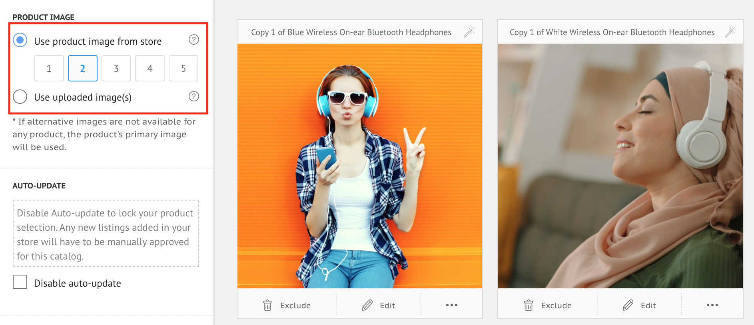Click pencil icon on Blue Headphones card
Viewport: 754px width, 325px height.
[x=367, y=305]
